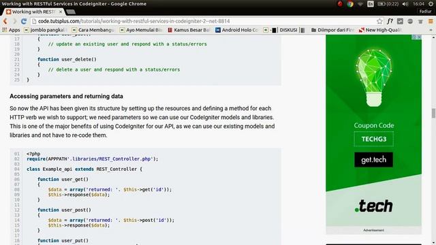Image resolution: width=436 pixels, height=245 pixels.
Task: Open the battery indicator in system tray
Action: pos(388,4)
